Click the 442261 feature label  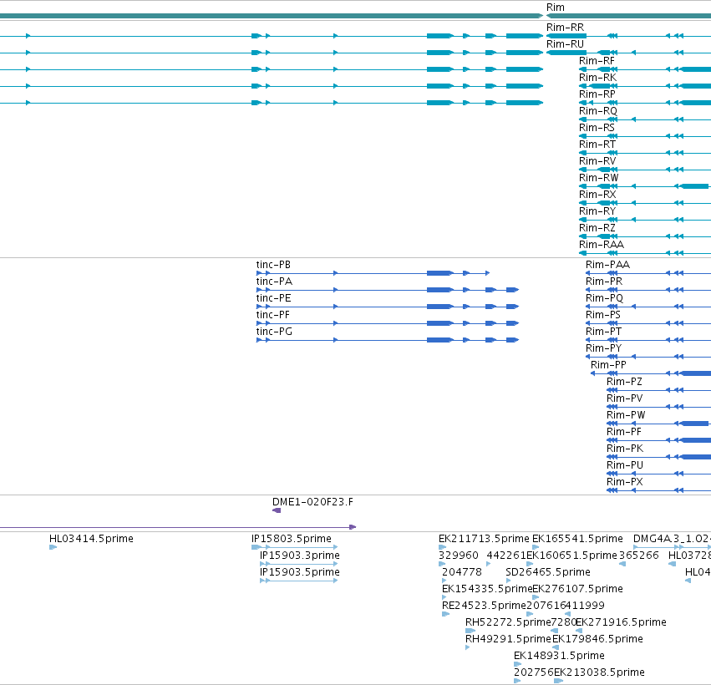506,556
